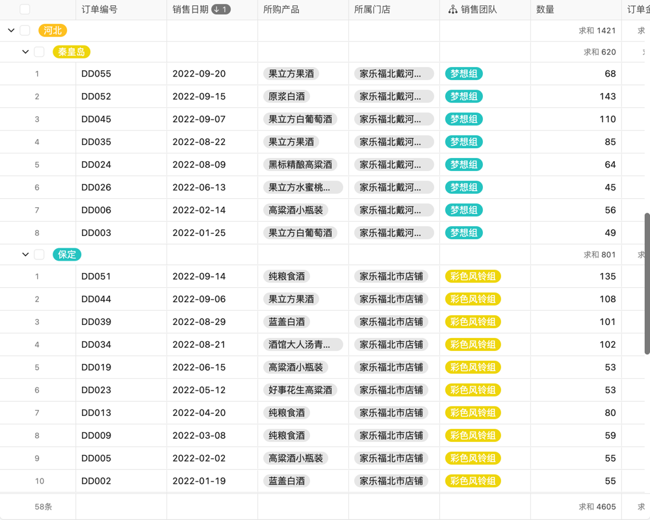Click the teal 保定 group tag

66,255
